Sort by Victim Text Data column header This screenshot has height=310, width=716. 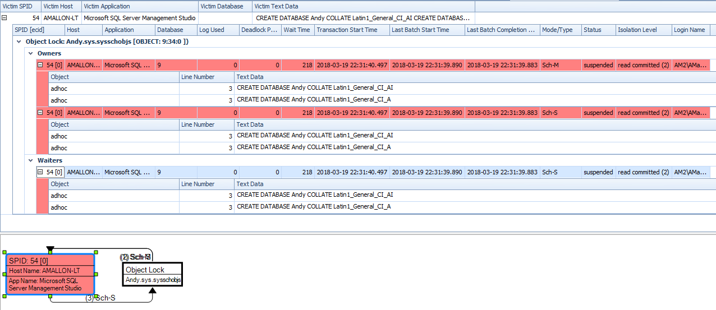[363, 6]
